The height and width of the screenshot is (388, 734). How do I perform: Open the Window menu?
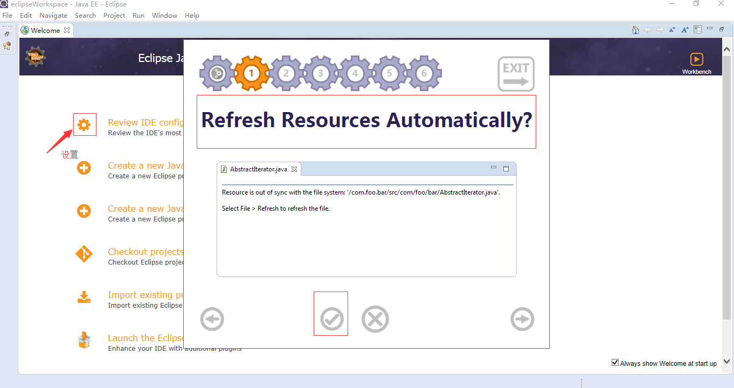tap(164, 16)
